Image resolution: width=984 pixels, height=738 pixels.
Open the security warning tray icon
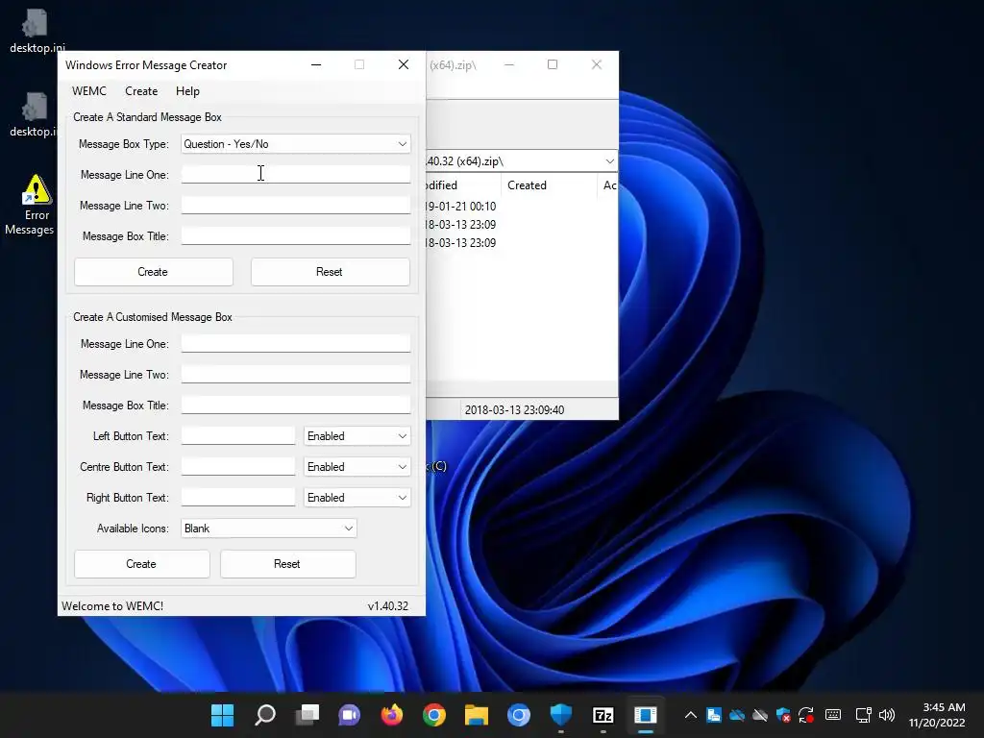(783, 715)
